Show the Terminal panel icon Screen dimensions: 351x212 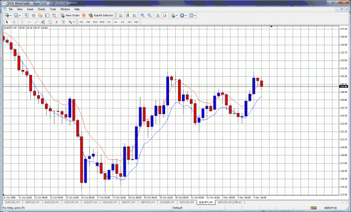pyautogui.click(x=47, y=15)
